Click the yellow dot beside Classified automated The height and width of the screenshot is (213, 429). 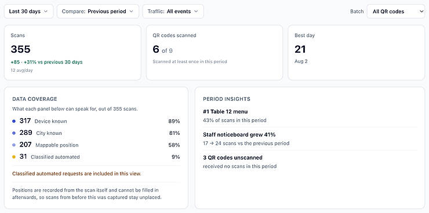(x=14, y=157)
